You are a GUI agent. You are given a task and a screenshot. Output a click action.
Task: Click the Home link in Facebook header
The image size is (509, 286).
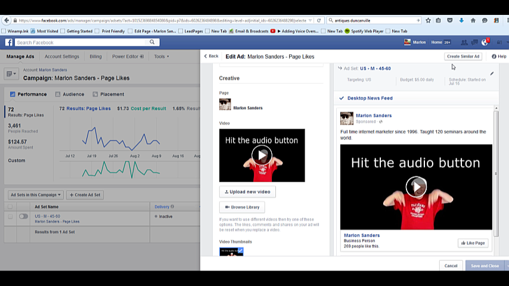pyautogui.click(x=436, y=42)
